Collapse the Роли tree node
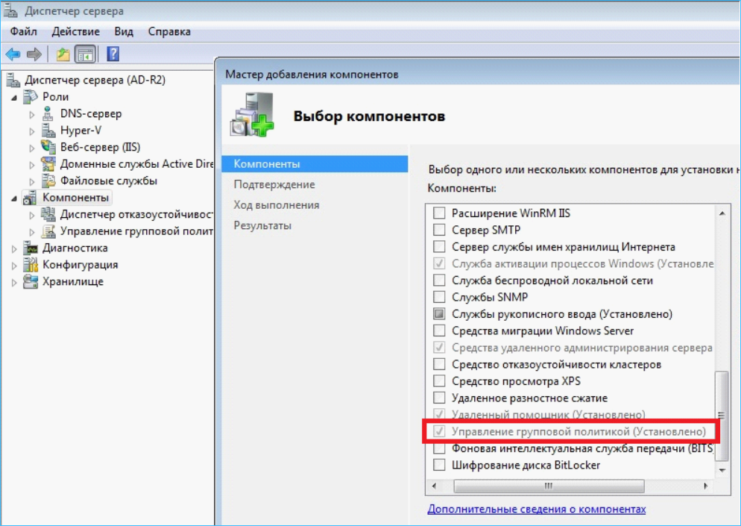 (14, 98)
